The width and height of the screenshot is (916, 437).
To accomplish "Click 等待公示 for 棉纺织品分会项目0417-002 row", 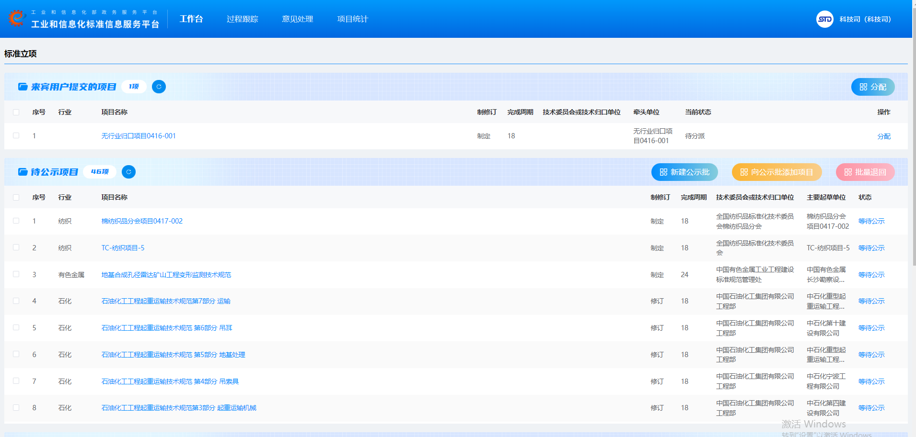I will (871, 221).
